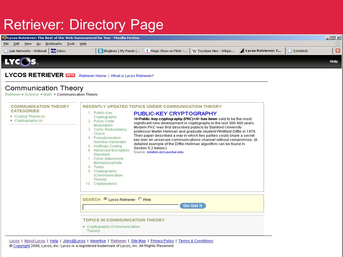
Task: Open the Tools menu
Action: pos(71,44)
